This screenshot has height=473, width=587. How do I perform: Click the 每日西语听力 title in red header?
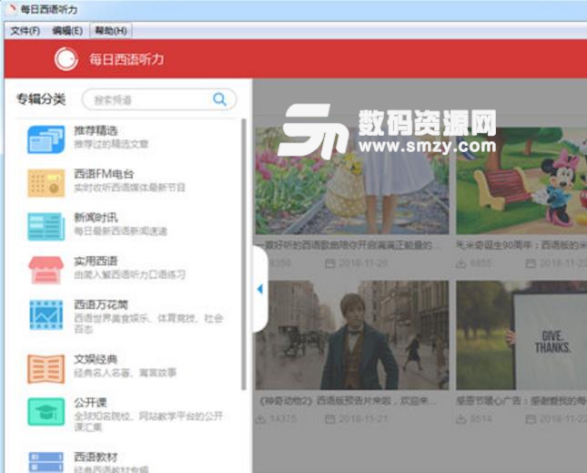(x=127, y=59)
